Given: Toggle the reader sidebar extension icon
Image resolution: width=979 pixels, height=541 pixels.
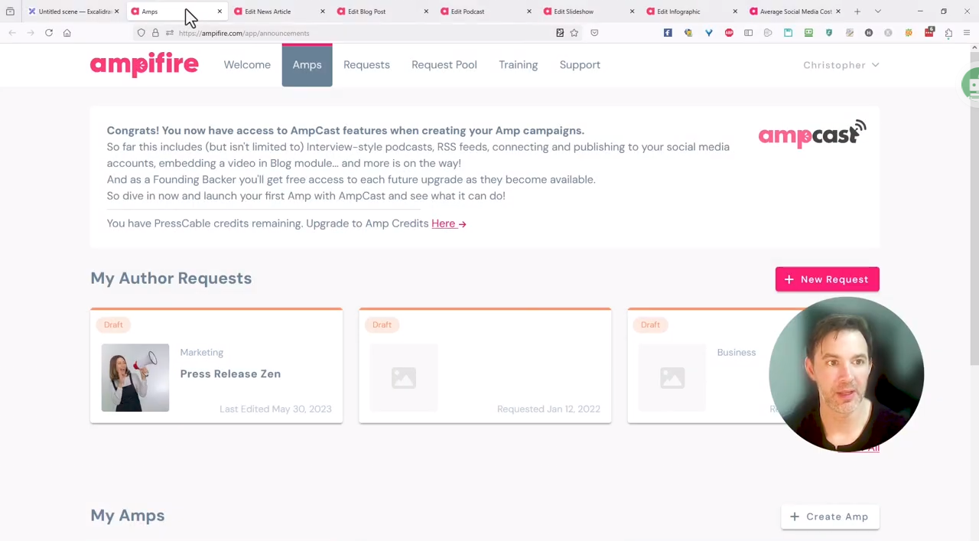Looking at the screenshot, I should (x=749, y=33).
